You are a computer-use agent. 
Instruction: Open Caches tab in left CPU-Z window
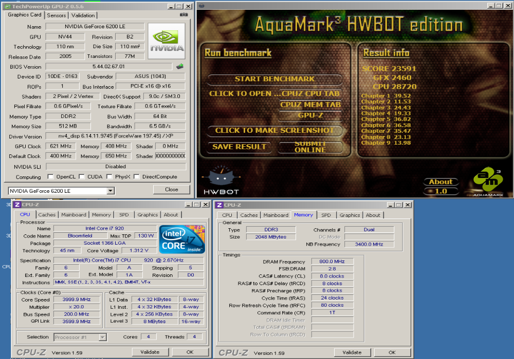(47, 215)
